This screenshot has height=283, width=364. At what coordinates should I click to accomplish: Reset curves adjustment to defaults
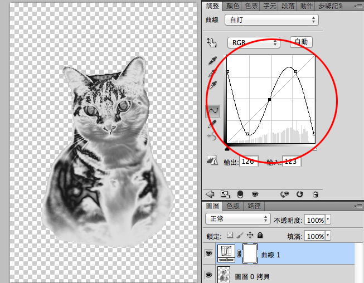pos(300,194)
